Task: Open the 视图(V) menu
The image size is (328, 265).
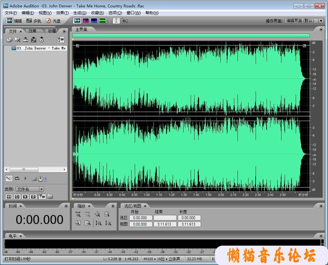Action: pos(45,13)
